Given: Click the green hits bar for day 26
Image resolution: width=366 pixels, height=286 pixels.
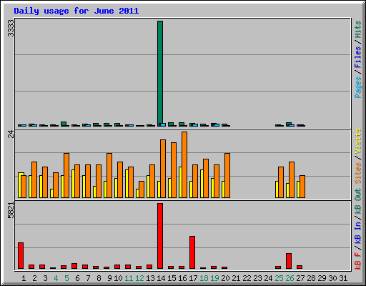Looking at the screenshot, I should [x=289, y=124].
